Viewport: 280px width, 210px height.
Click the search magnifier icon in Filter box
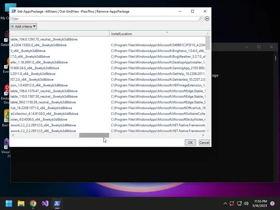(200, 19)
